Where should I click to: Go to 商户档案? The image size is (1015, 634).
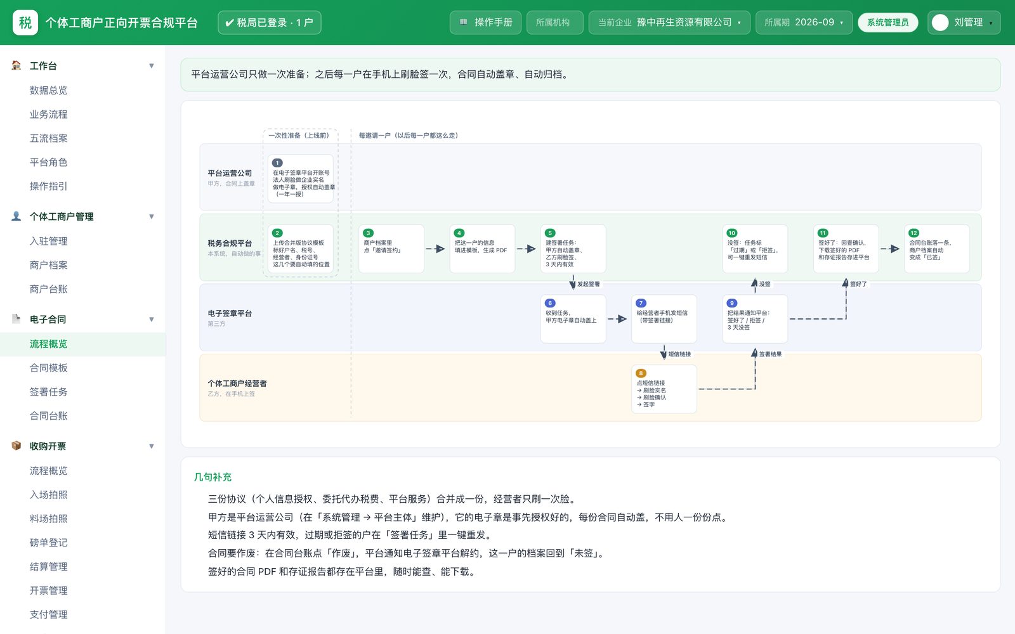point(82,265)
